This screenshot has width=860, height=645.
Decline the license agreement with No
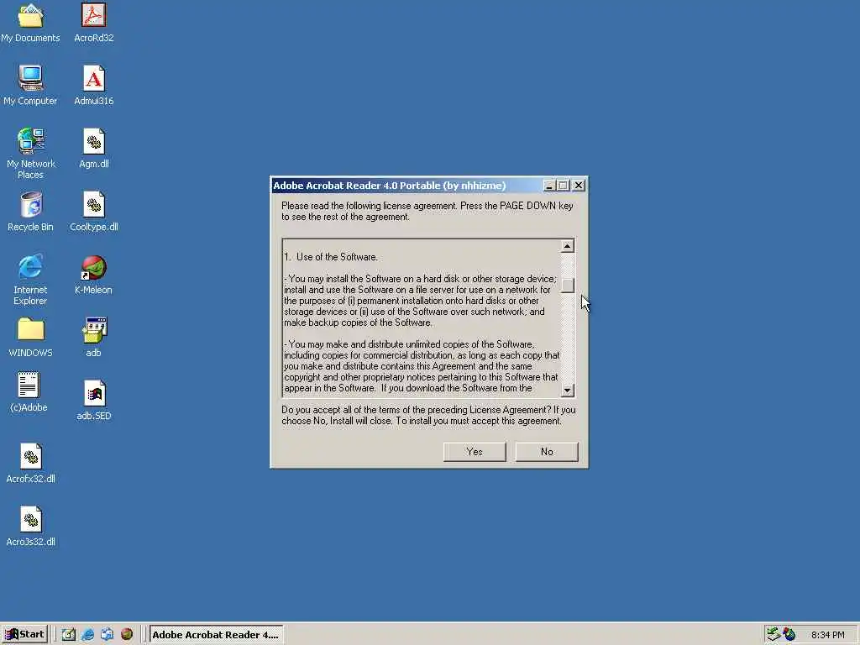[x=547, y=451]
